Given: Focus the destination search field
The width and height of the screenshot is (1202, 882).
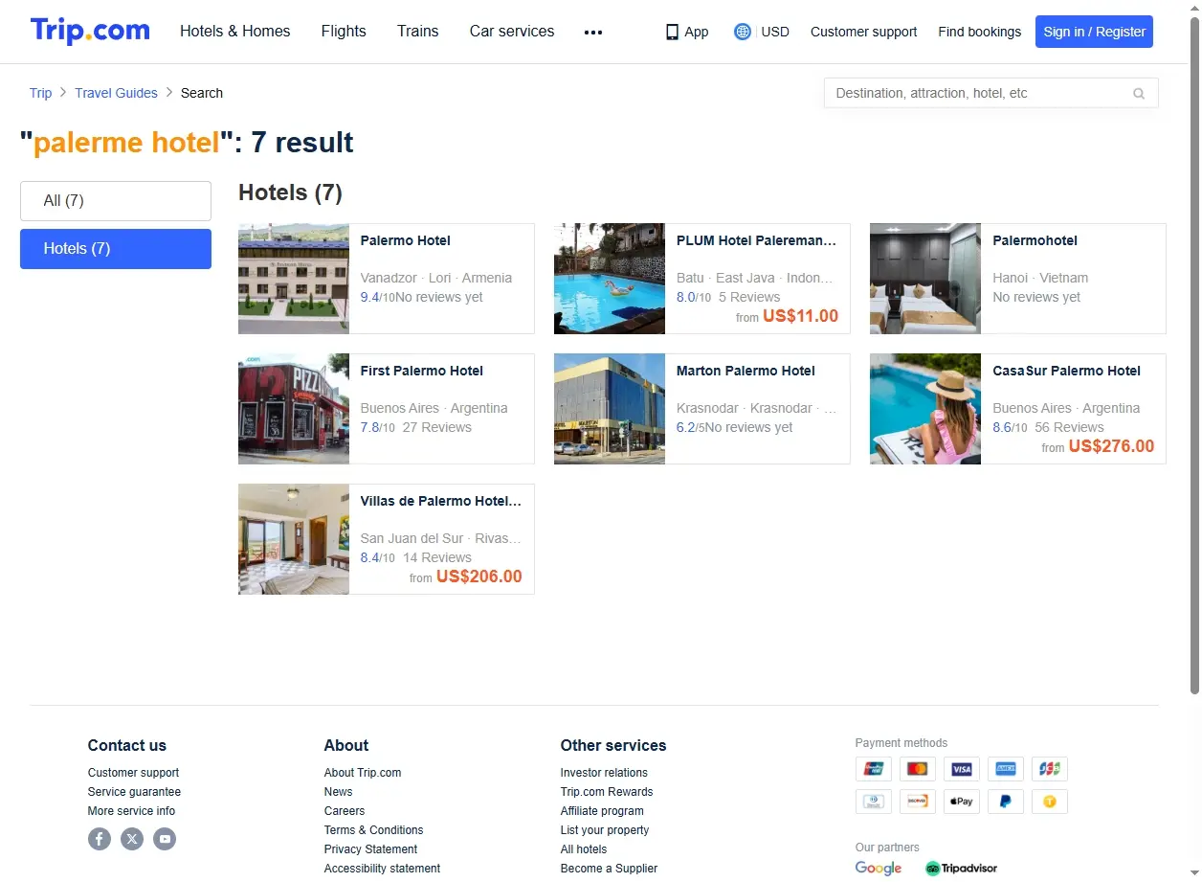Looking at the screenshot, I should [991, 93].
